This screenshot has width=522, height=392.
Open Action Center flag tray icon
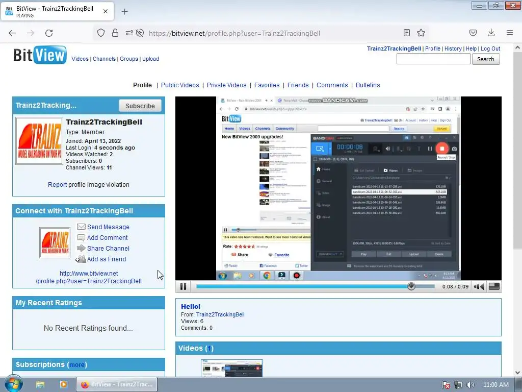[x=446, y=385]
